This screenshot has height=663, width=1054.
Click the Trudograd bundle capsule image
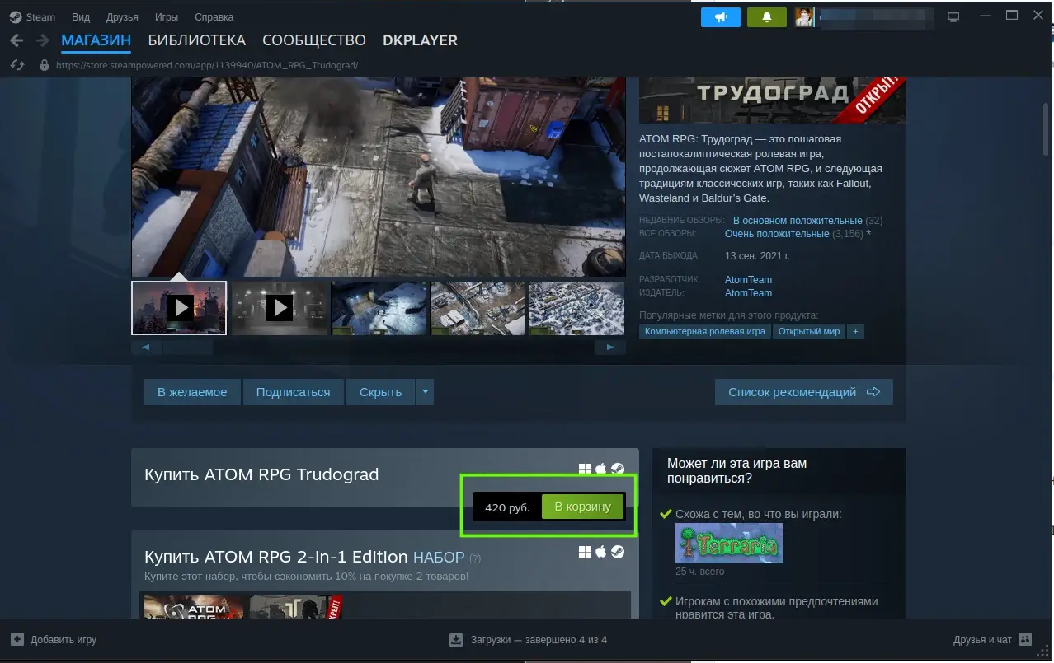coord(295,607)
